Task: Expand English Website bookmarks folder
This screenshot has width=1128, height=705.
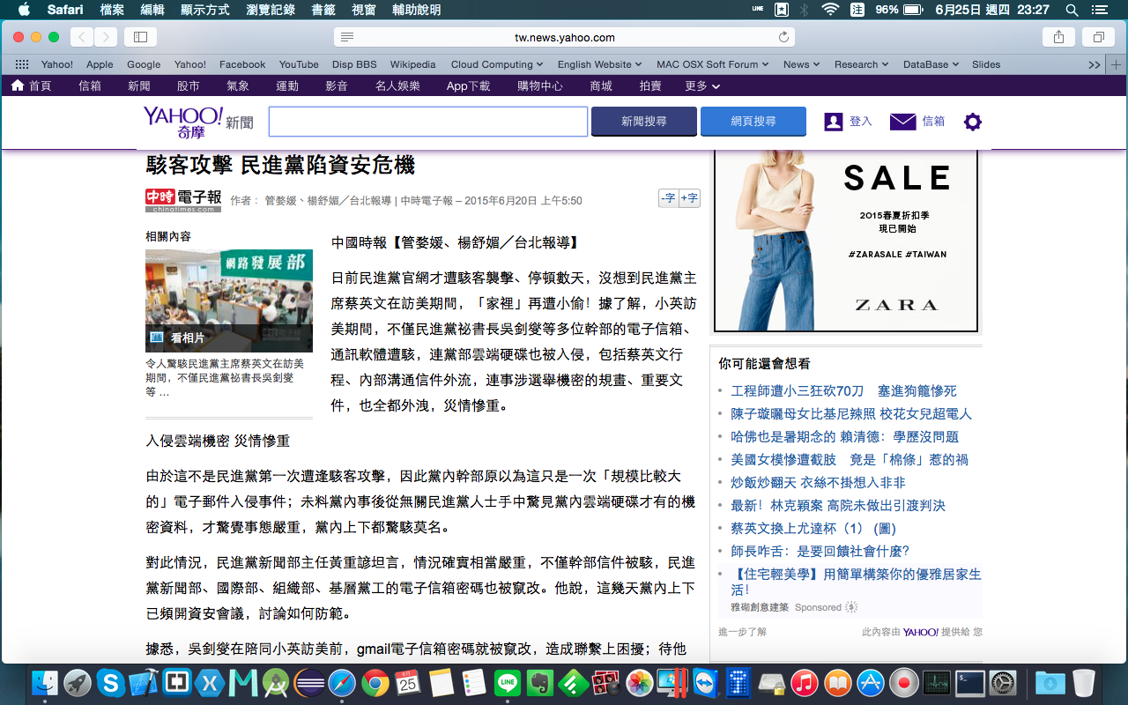Action: click(599, 64)
